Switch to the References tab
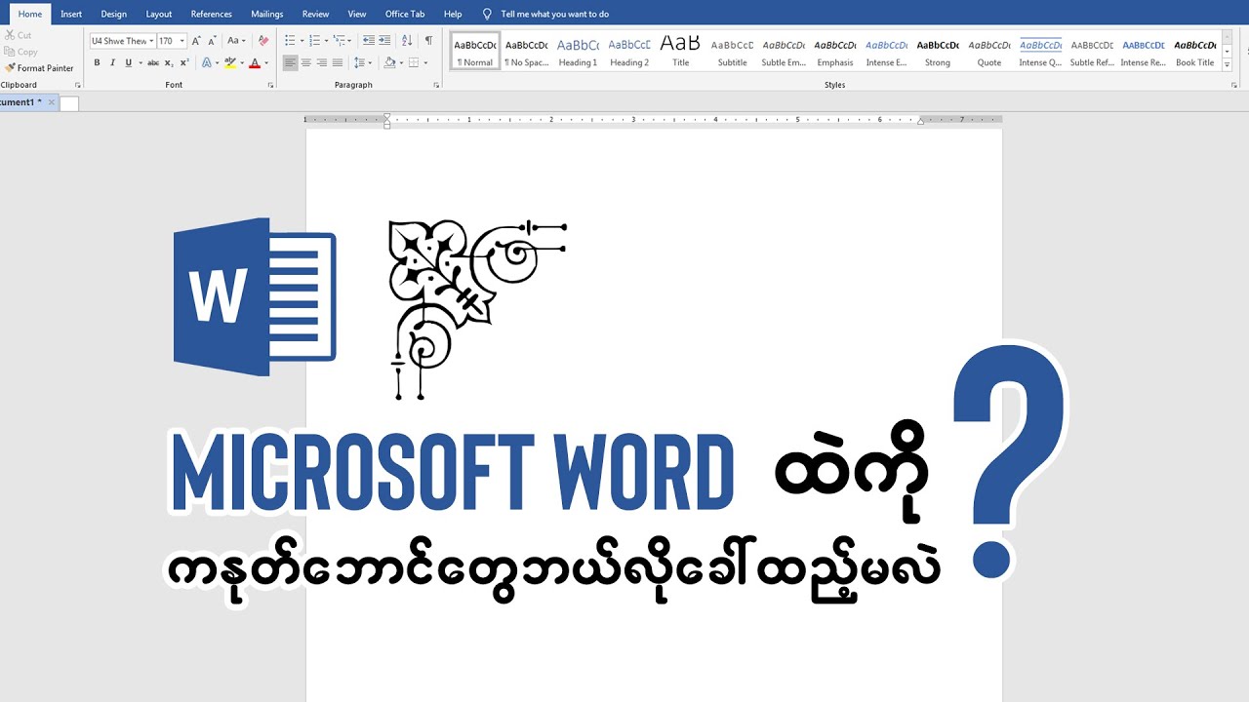Screen dimensions: 1249x702 [x=212, y=14]
